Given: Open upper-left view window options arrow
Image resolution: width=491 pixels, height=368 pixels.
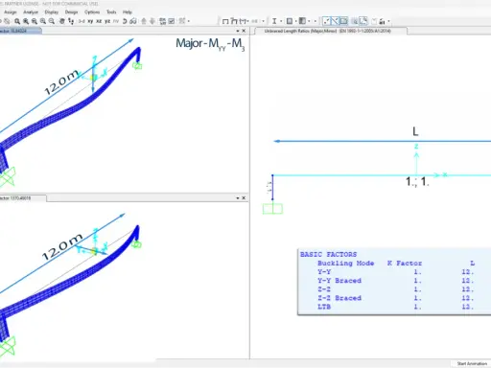Looking at the screenshot, I should tap(238, 31).
